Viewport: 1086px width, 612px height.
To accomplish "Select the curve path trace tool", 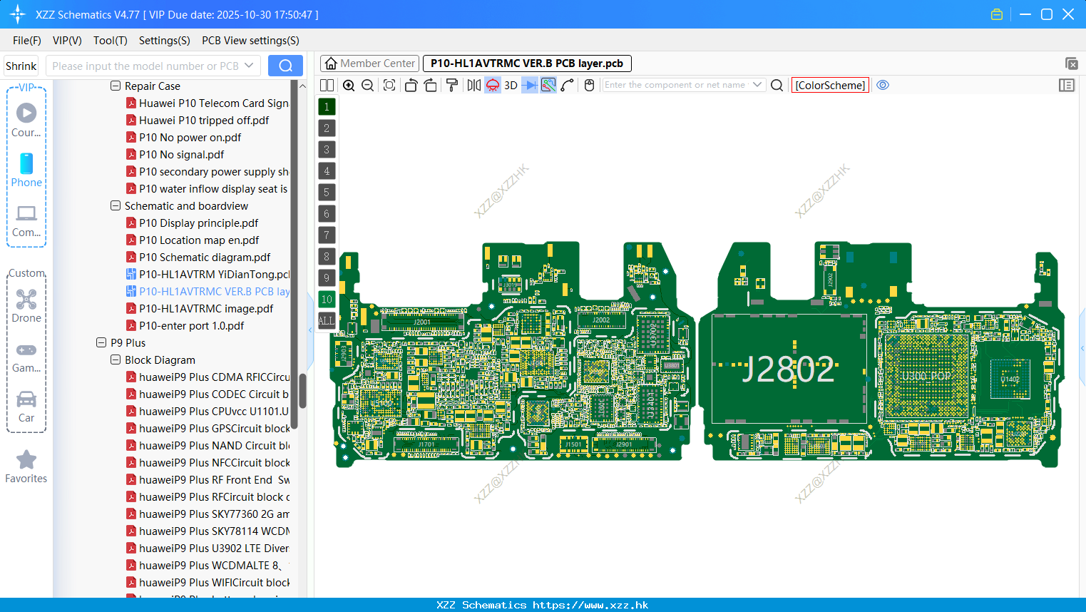I will coord(568,85).
